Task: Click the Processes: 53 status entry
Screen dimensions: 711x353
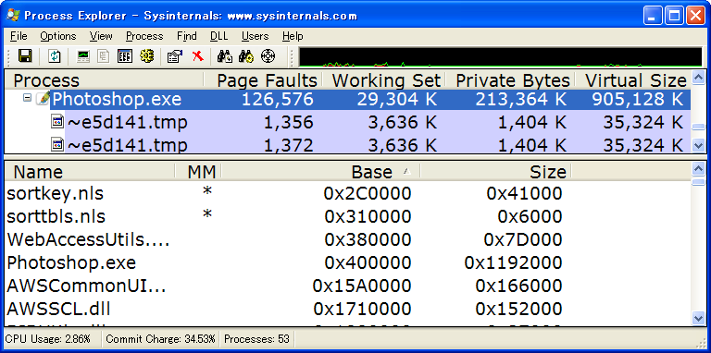Action: [256, 339]
